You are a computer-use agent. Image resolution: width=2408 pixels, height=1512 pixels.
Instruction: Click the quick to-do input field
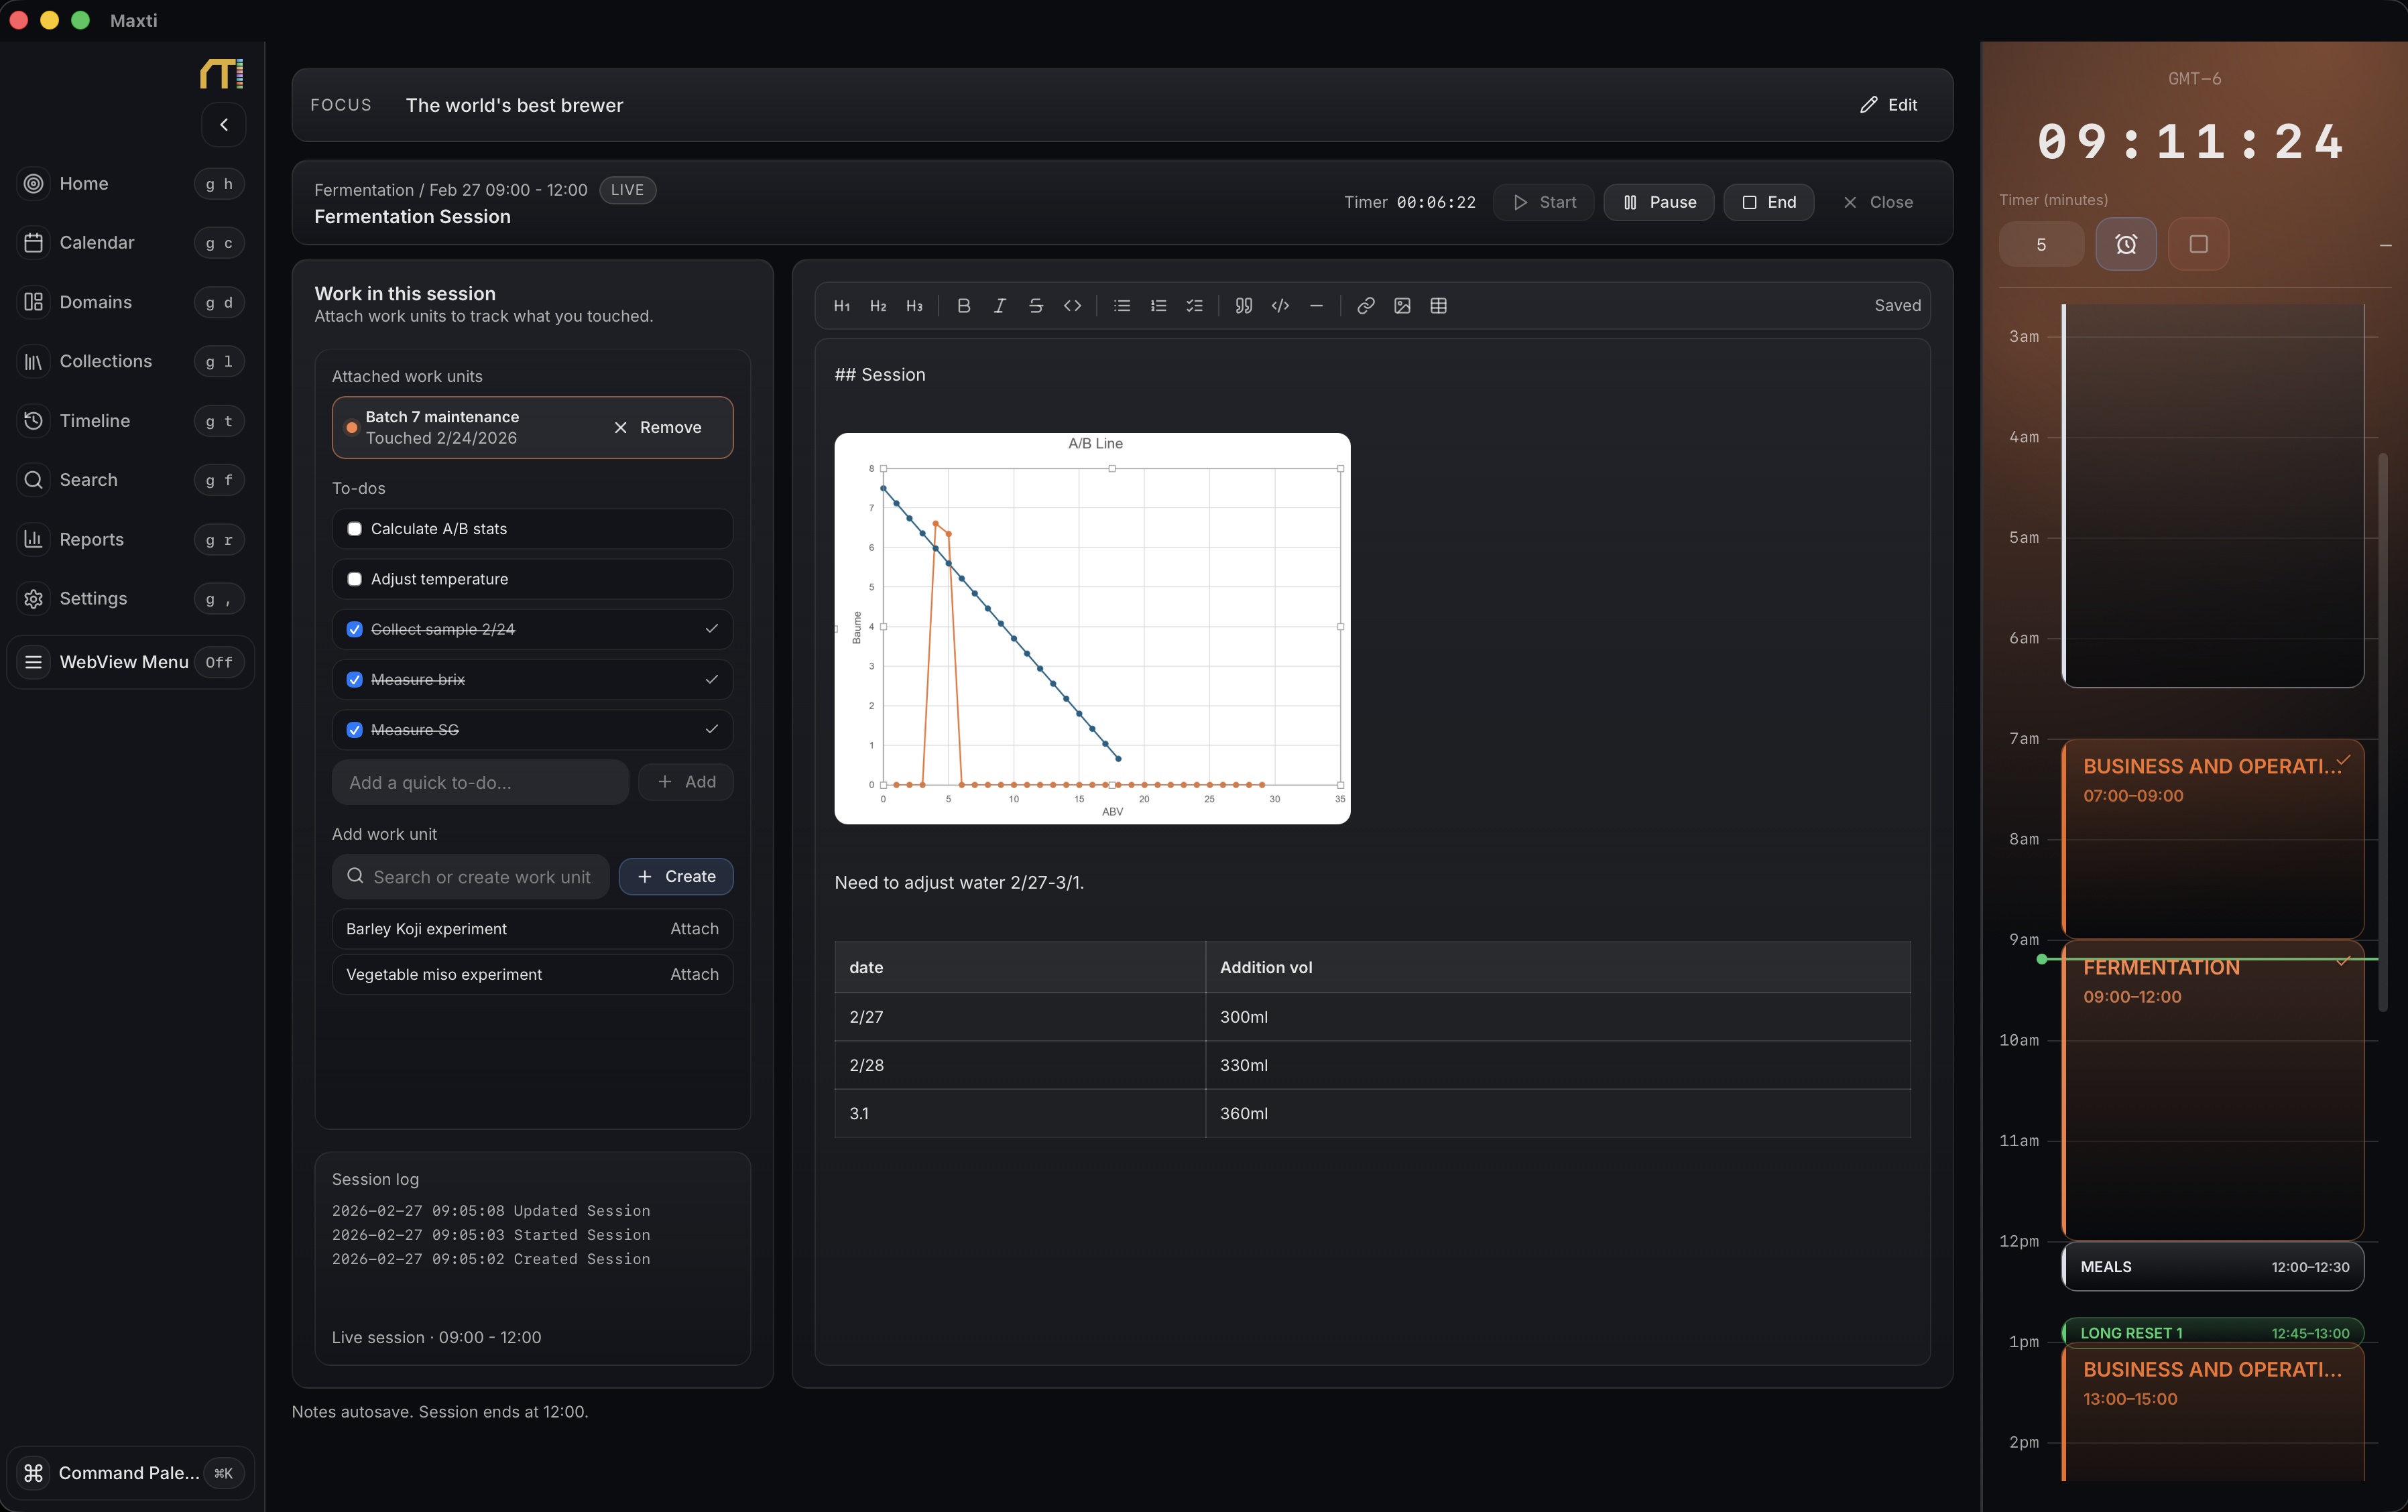[479, 782]
